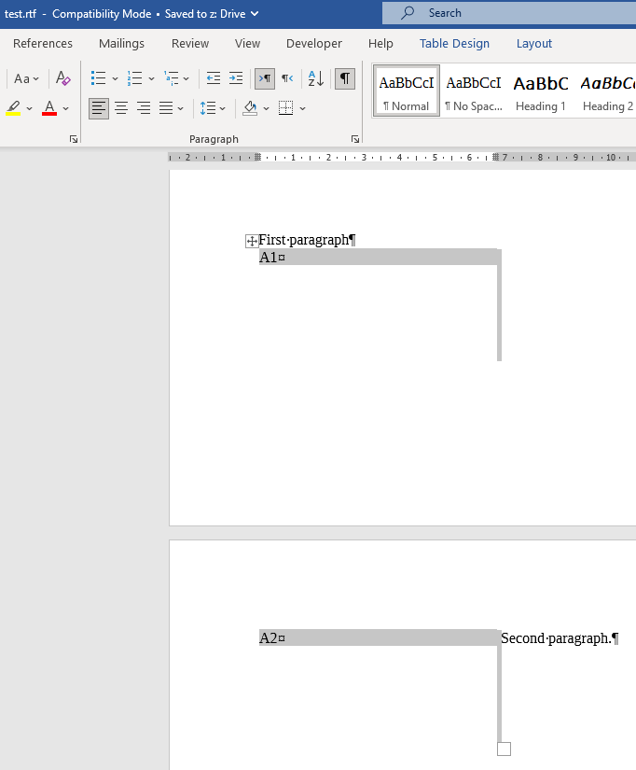Open Help tab

point(380,44)
